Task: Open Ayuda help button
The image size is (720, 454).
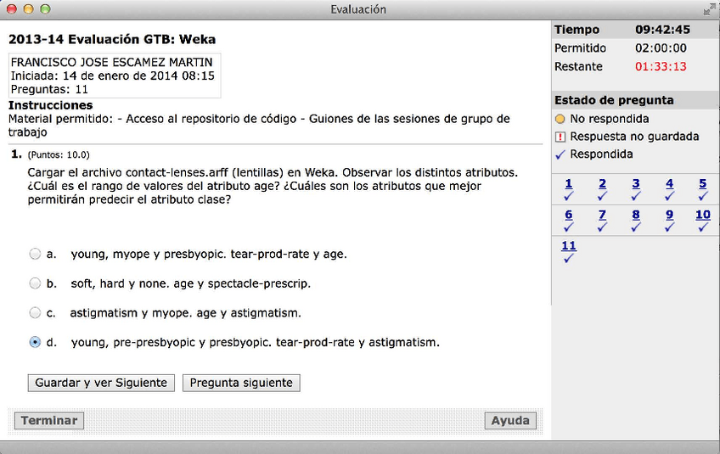Action: point(510,420)
